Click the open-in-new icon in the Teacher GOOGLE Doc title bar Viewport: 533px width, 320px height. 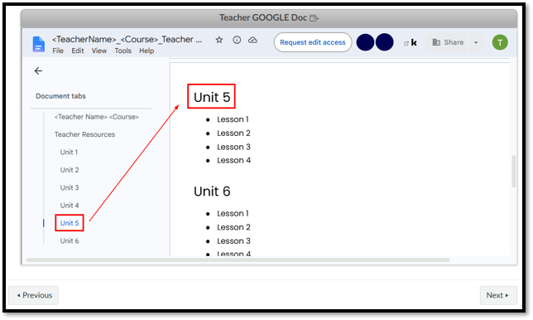tap(315, 17)
